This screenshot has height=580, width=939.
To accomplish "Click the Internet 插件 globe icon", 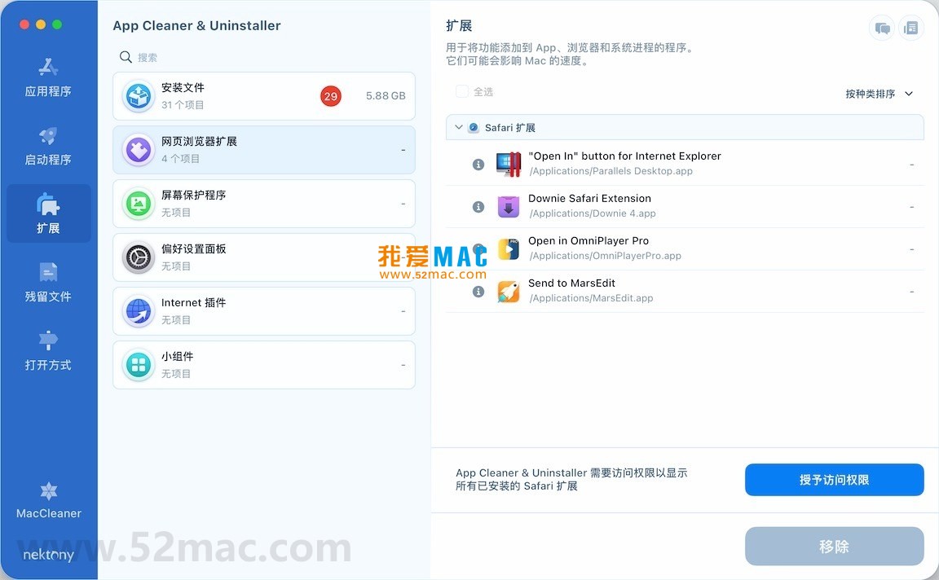I will click(139, 311).
